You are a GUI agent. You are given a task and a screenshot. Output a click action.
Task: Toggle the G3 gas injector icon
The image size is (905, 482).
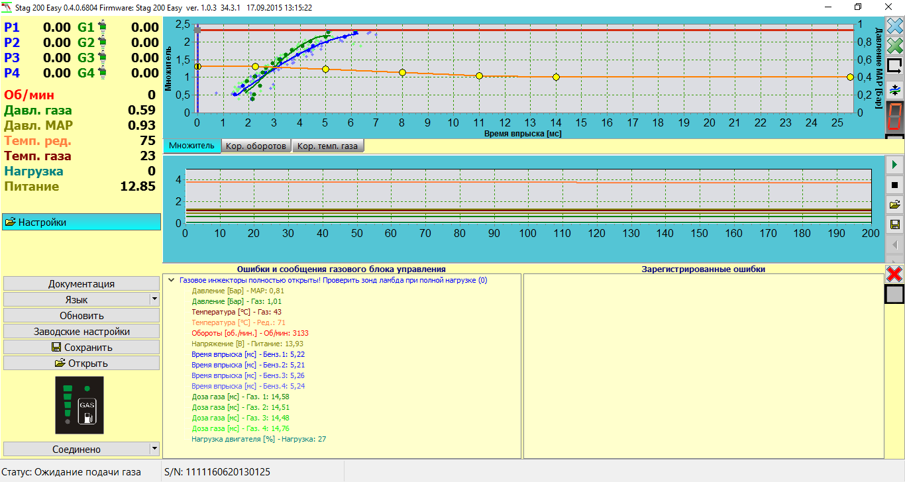(102, 58)
